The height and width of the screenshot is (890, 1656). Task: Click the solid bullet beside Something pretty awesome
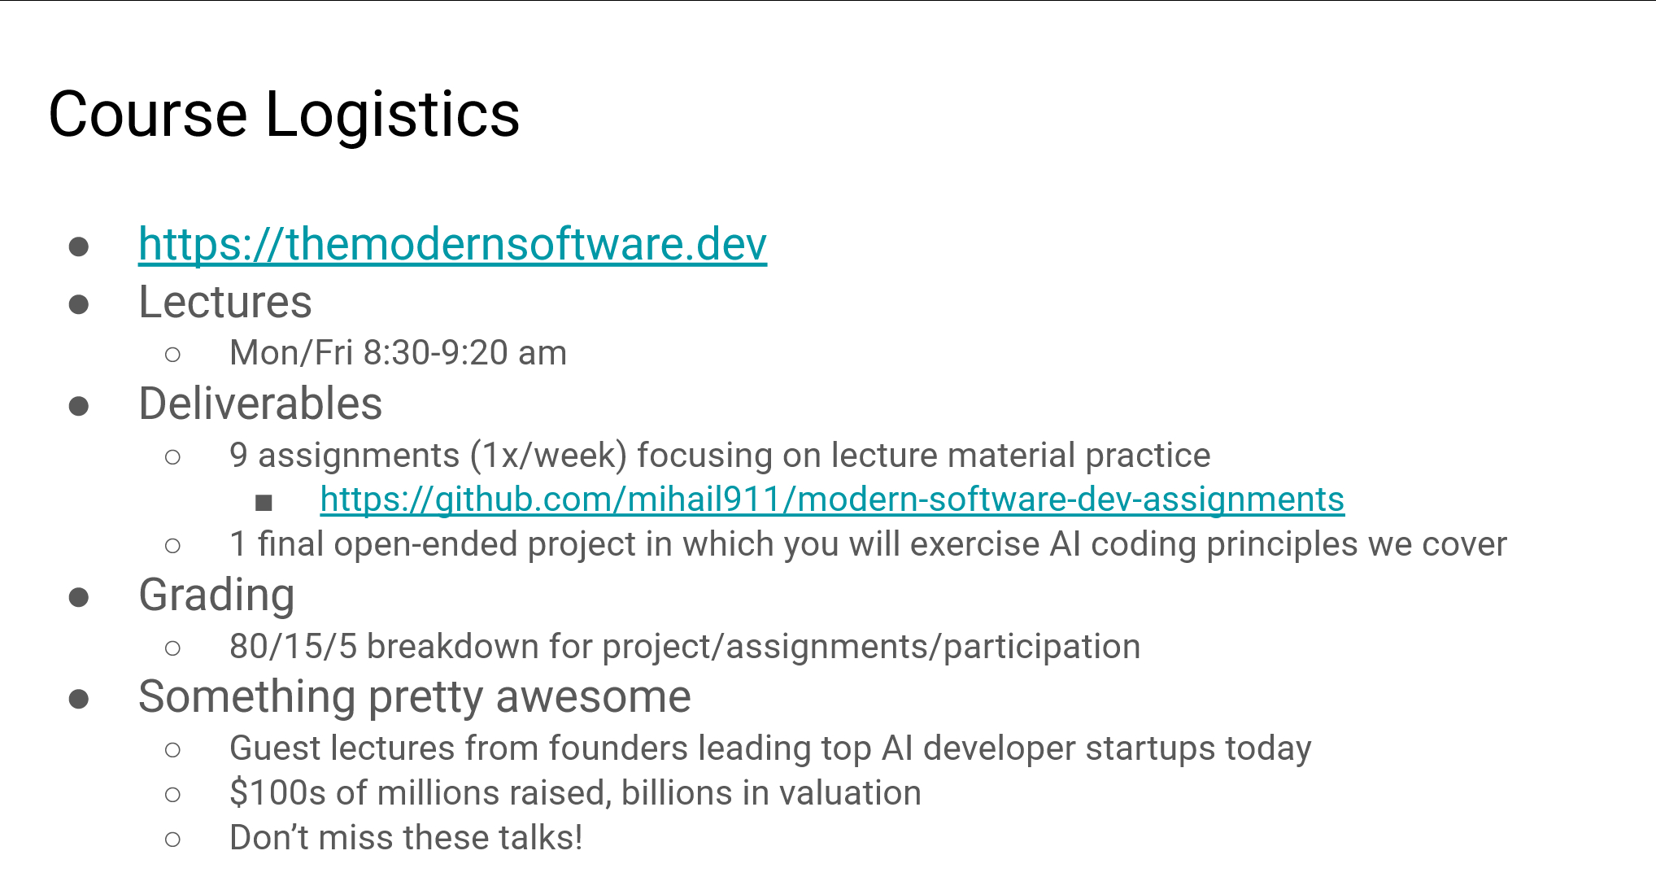[x=79, y=700]
